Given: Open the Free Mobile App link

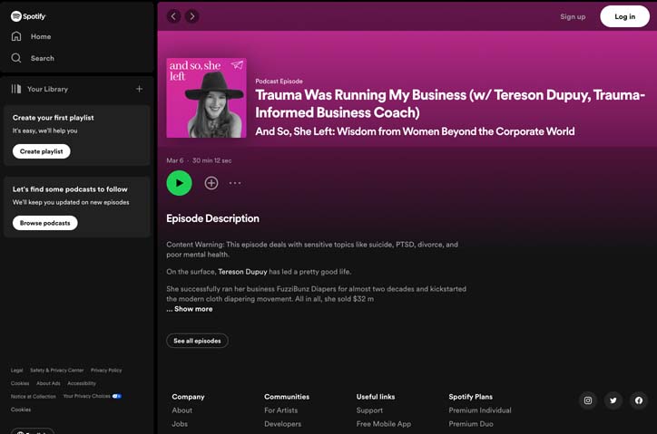Looking at the screenshot, I should [x=384, y=423].
